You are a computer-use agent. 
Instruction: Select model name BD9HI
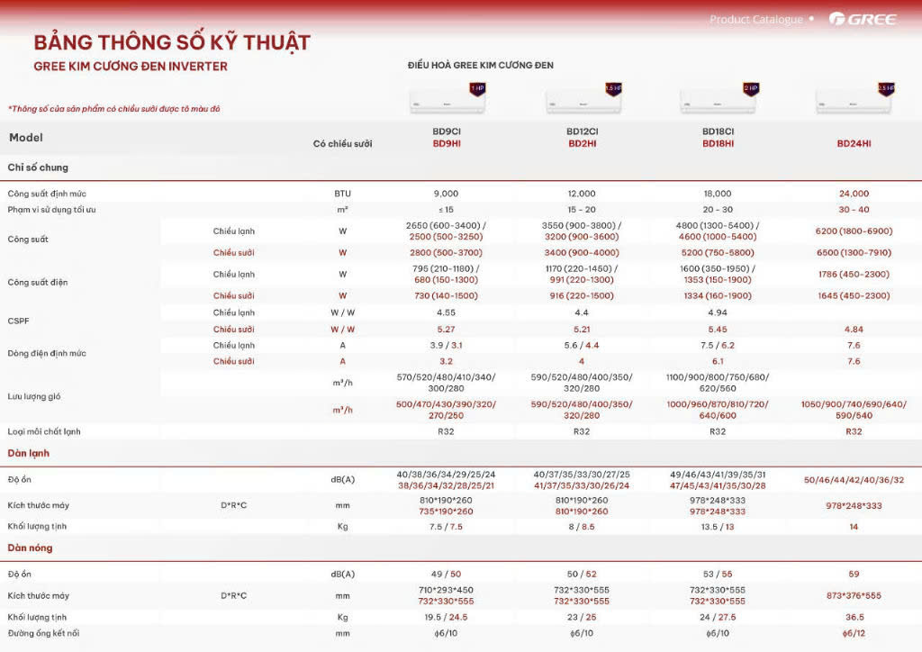click(x=447, y=143)
